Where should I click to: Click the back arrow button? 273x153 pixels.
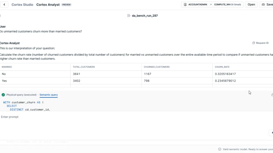[x=4, y=5]
